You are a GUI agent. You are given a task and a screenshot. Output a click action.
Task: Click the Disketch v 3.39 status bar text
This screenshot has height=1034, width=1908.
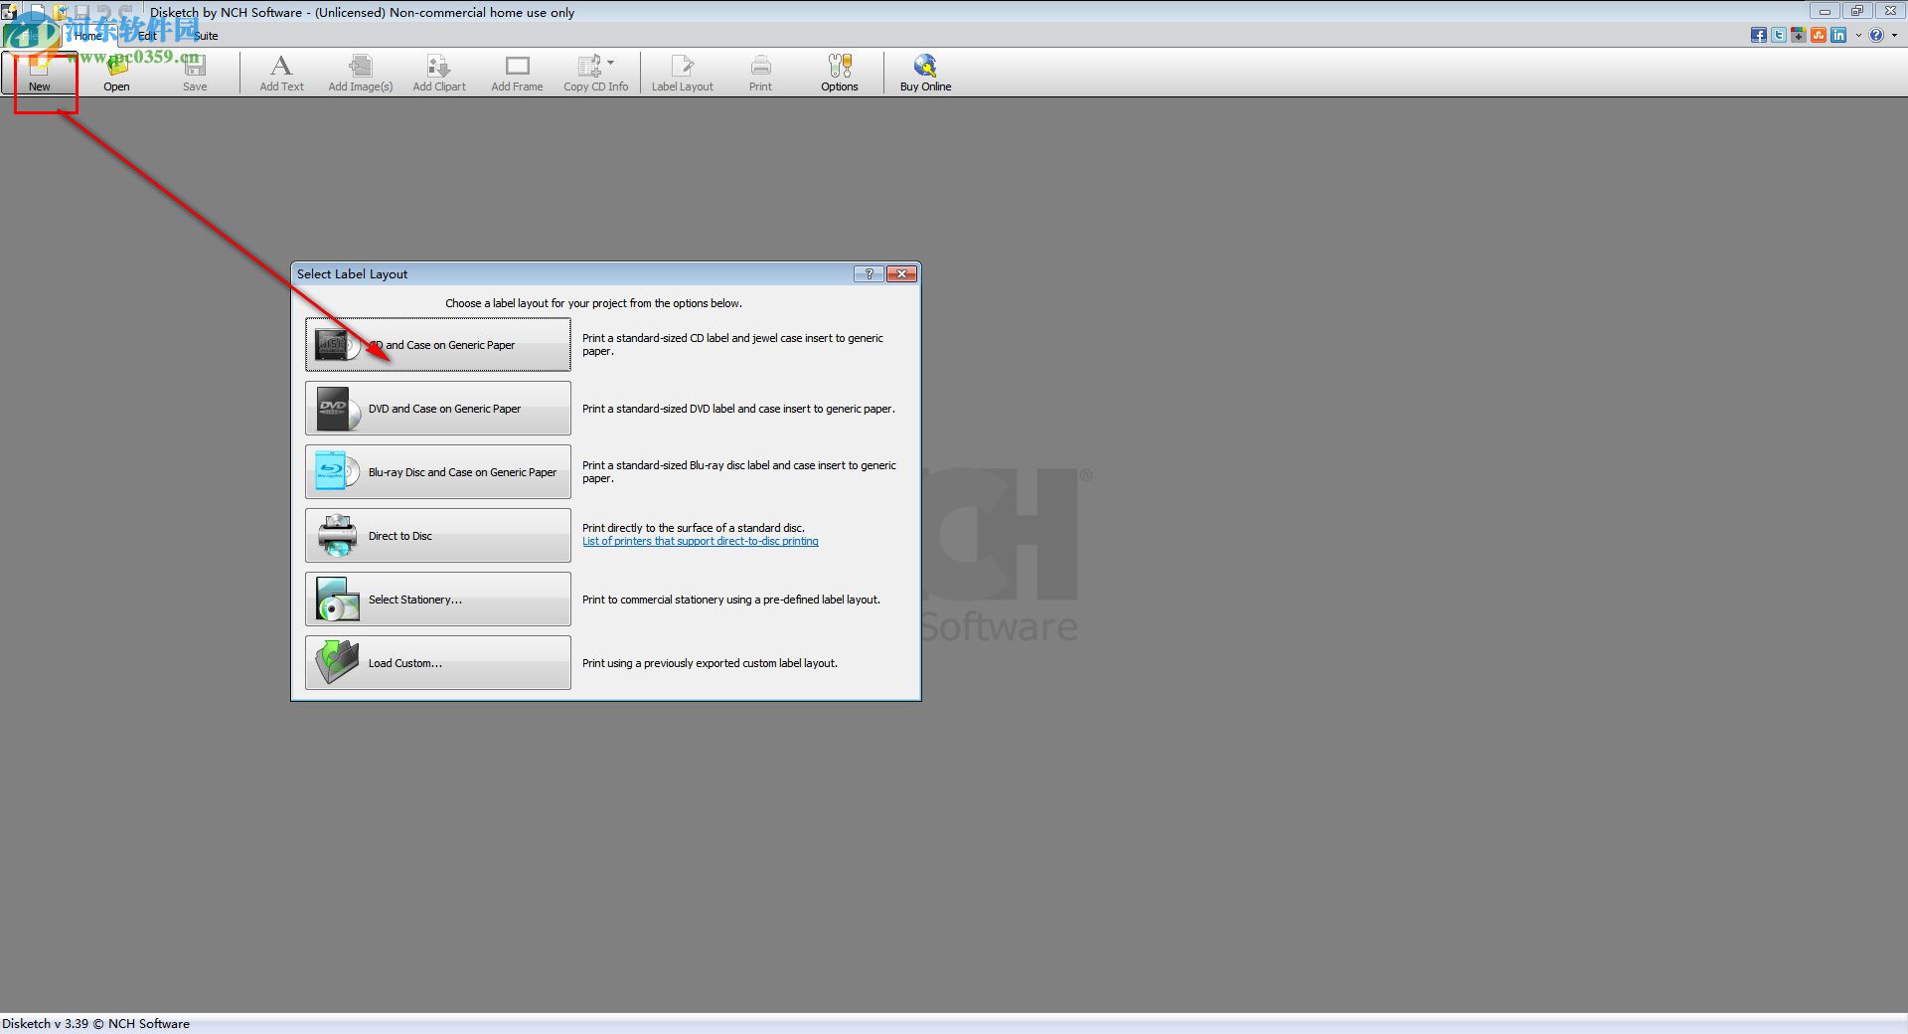tap(95, 1023)
